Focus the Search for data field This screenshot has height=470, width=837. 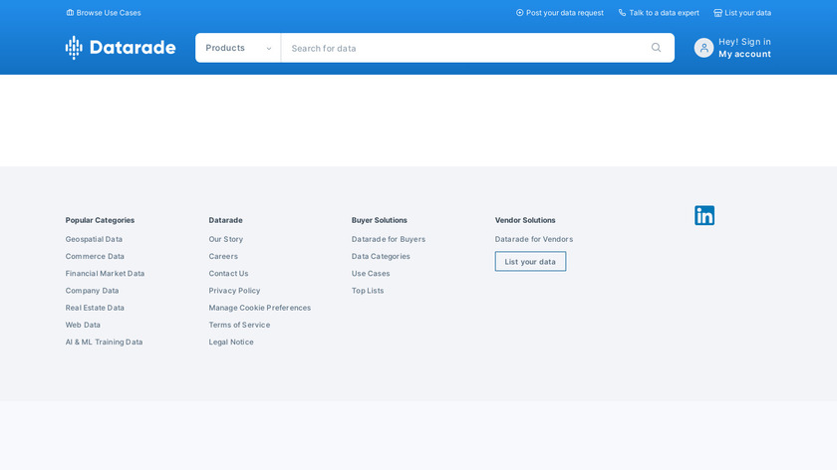tap(463, 48)
